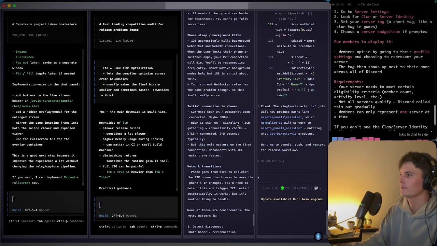Click the folder icon in Claude status line

[316, 188]
